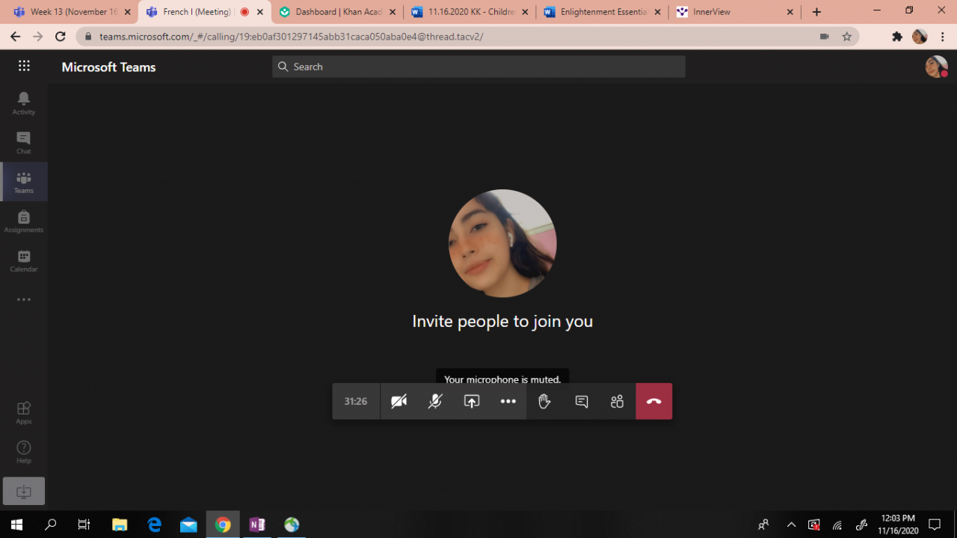The image size is (957, 538).
Task: Open Windows notification center
Action: click(x=934, y=525)
